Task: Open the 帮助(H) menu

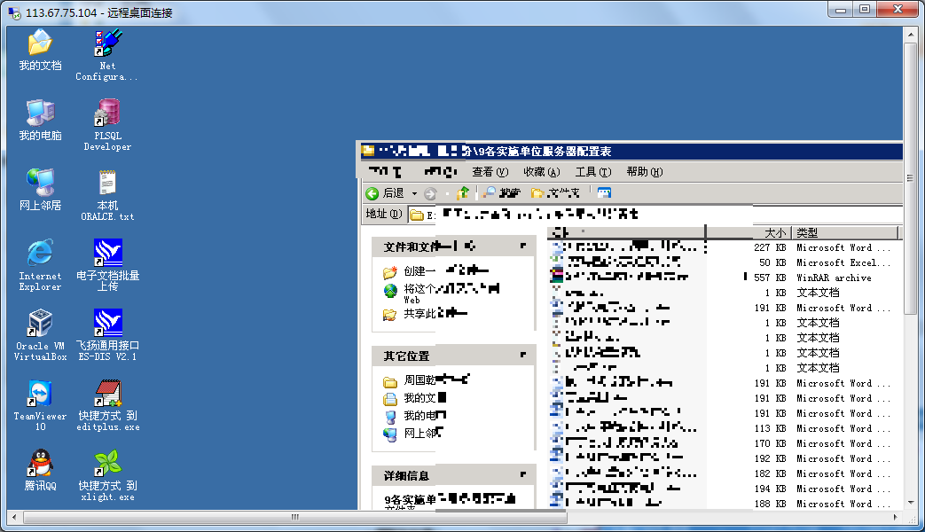Action: 644,172
